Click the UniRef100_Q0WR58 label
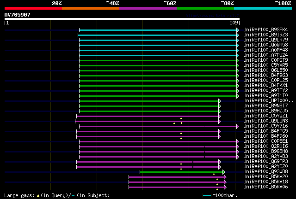This screenshot has height=199, width=296. click(265, 45)
